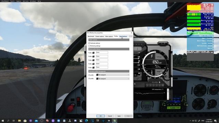The height and width of the screenshot is (123, 219).
Task: Open the notification center
Action: point(215,121)
